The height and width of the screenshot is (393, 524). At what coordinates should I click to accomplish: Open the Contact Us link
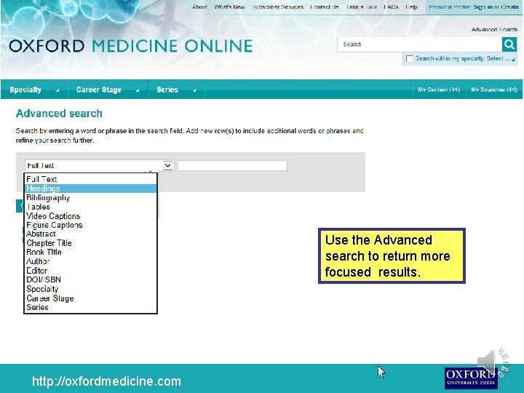(x=324, y=7)
